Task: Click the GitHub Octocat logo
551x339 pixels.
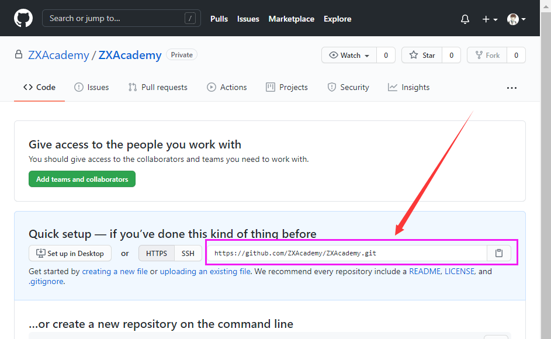Action: 23,18
